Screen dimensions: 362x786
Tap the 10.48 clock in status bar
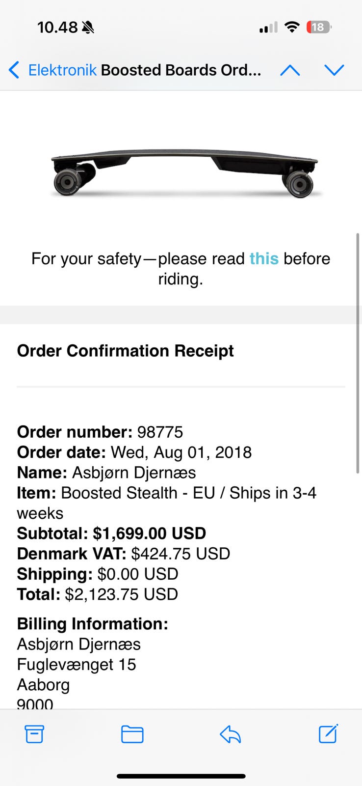click(x=57, y=28)
